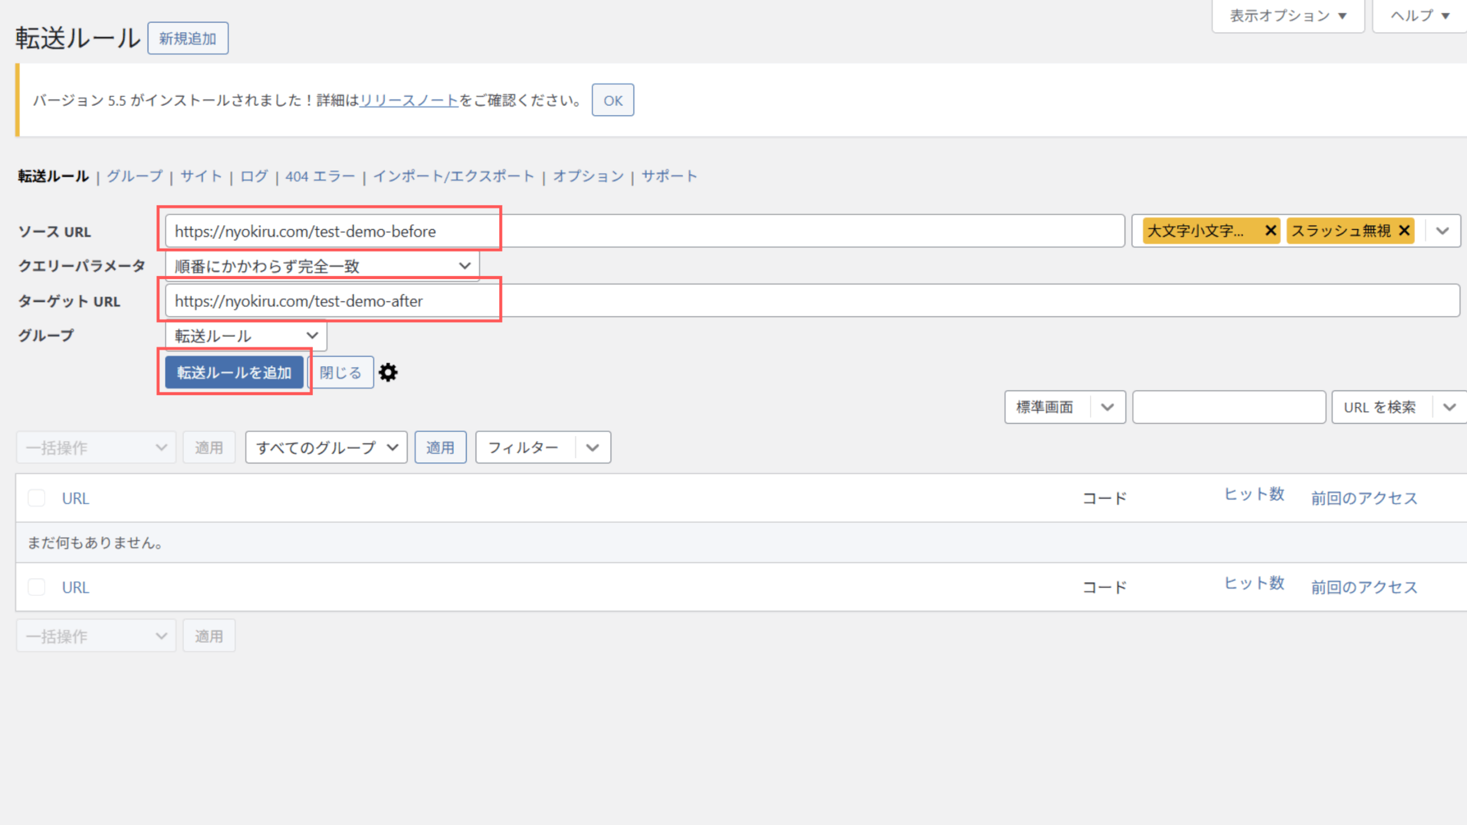Go to the インポート/エクスポート tab
The image size is (1467, 825).
pyautogui.click(x=453, y=176)
